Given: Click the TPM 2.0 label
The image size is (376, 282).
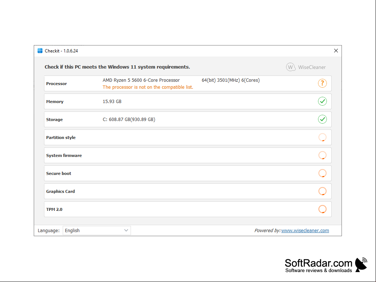Looking at the screenshot, I should tap(54, 210).
